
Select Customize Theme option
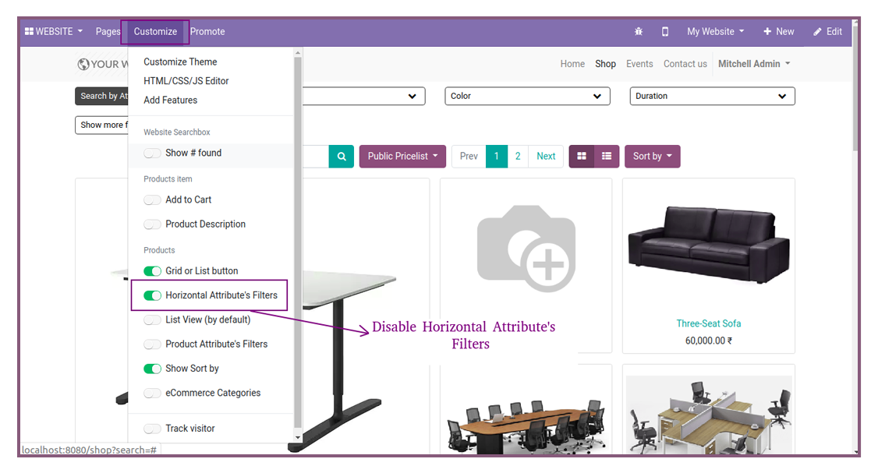click(180, 62)
